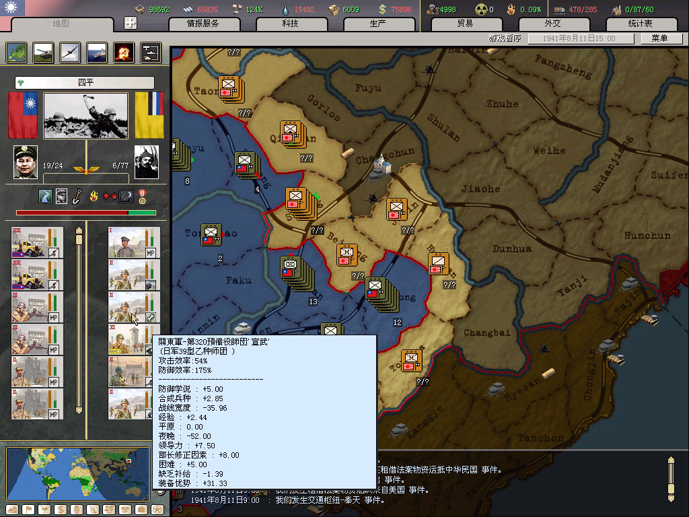Click the night moon modifier icon
The width and height of the screenshot is (689, 517).
click(126, 196)
